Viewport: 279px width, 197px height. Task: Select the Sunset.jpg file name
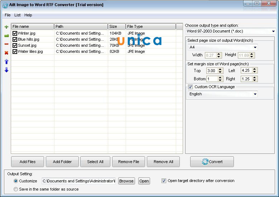click(27, 45)
